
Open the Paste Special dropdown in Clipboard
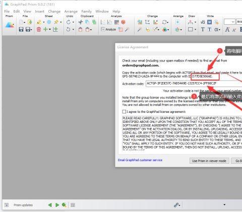click(x=91, y=30)
